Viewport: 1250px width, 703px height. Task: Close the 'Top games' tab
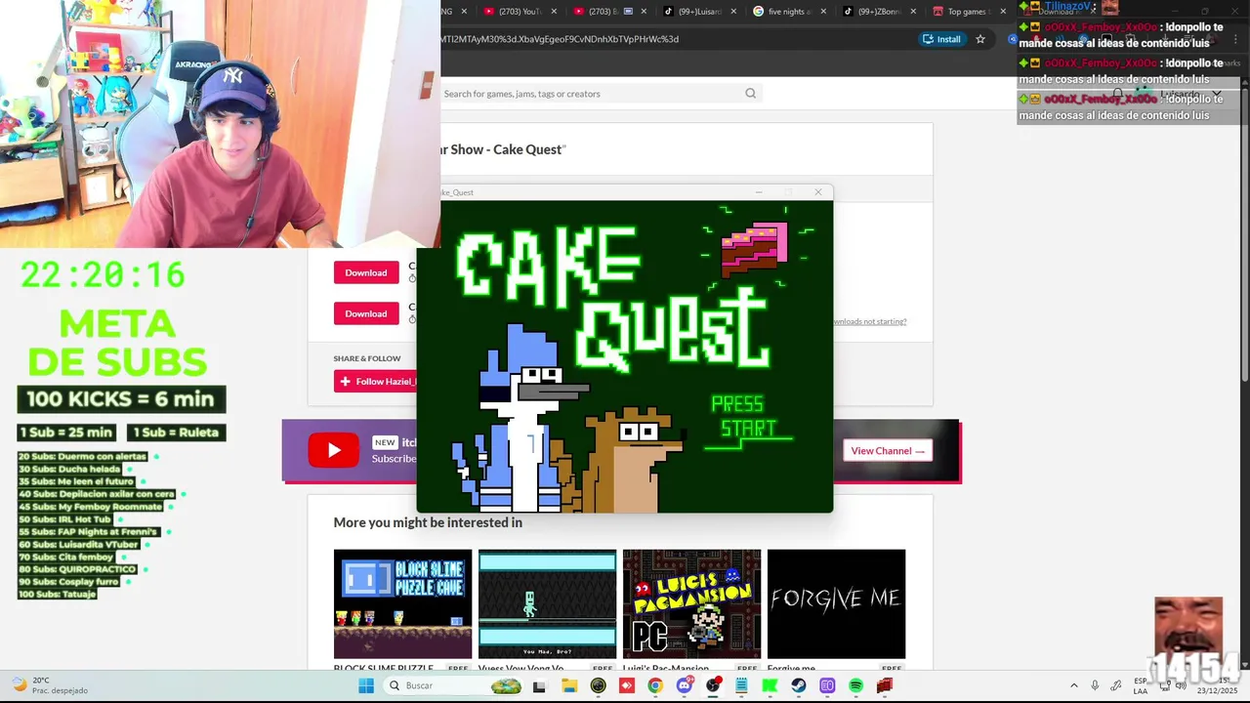point(1003,12)
